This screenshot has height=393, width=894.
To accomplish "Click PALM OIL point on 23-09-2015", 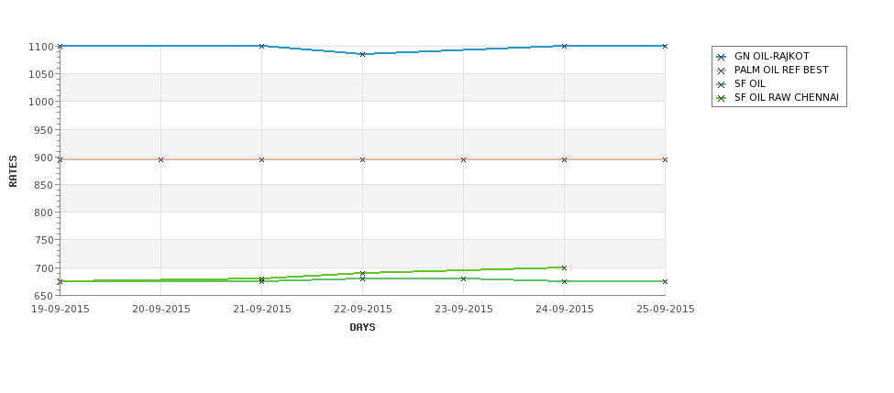I will pos(464,159).
